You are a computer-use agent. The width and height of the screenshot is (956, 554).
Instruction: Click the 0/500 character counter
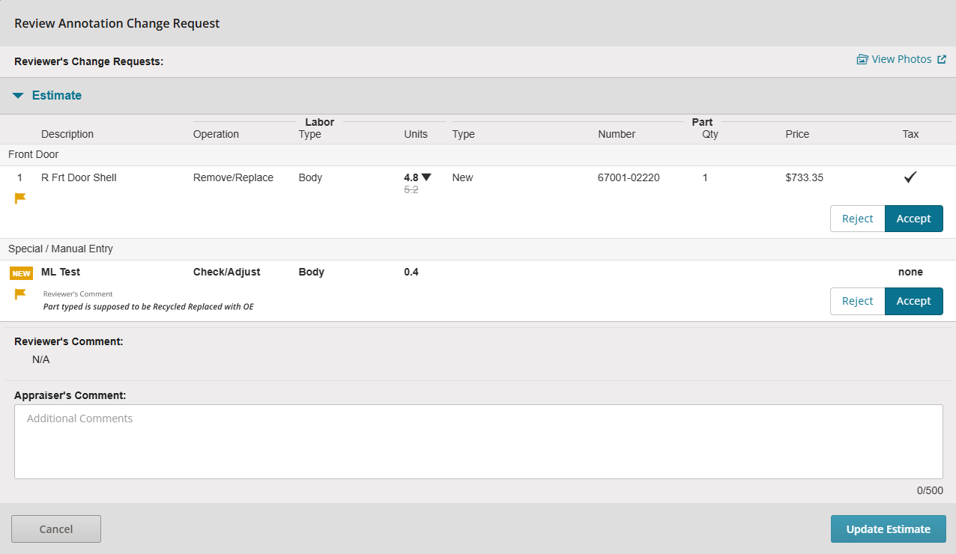[930, 490]
